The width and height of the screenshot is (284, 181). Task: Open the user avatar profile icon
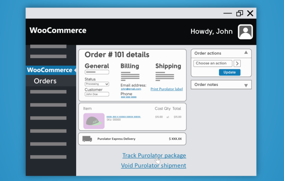pyautogui.click(x=245, y=31)
